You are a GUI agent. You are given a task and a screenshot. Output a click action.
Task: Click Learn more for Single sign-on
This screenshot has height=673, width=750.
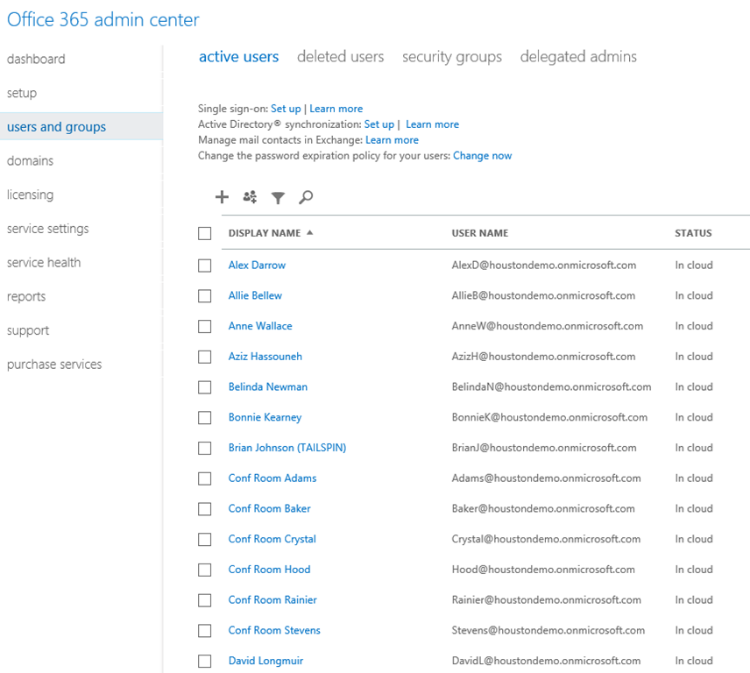click(336, 109)
